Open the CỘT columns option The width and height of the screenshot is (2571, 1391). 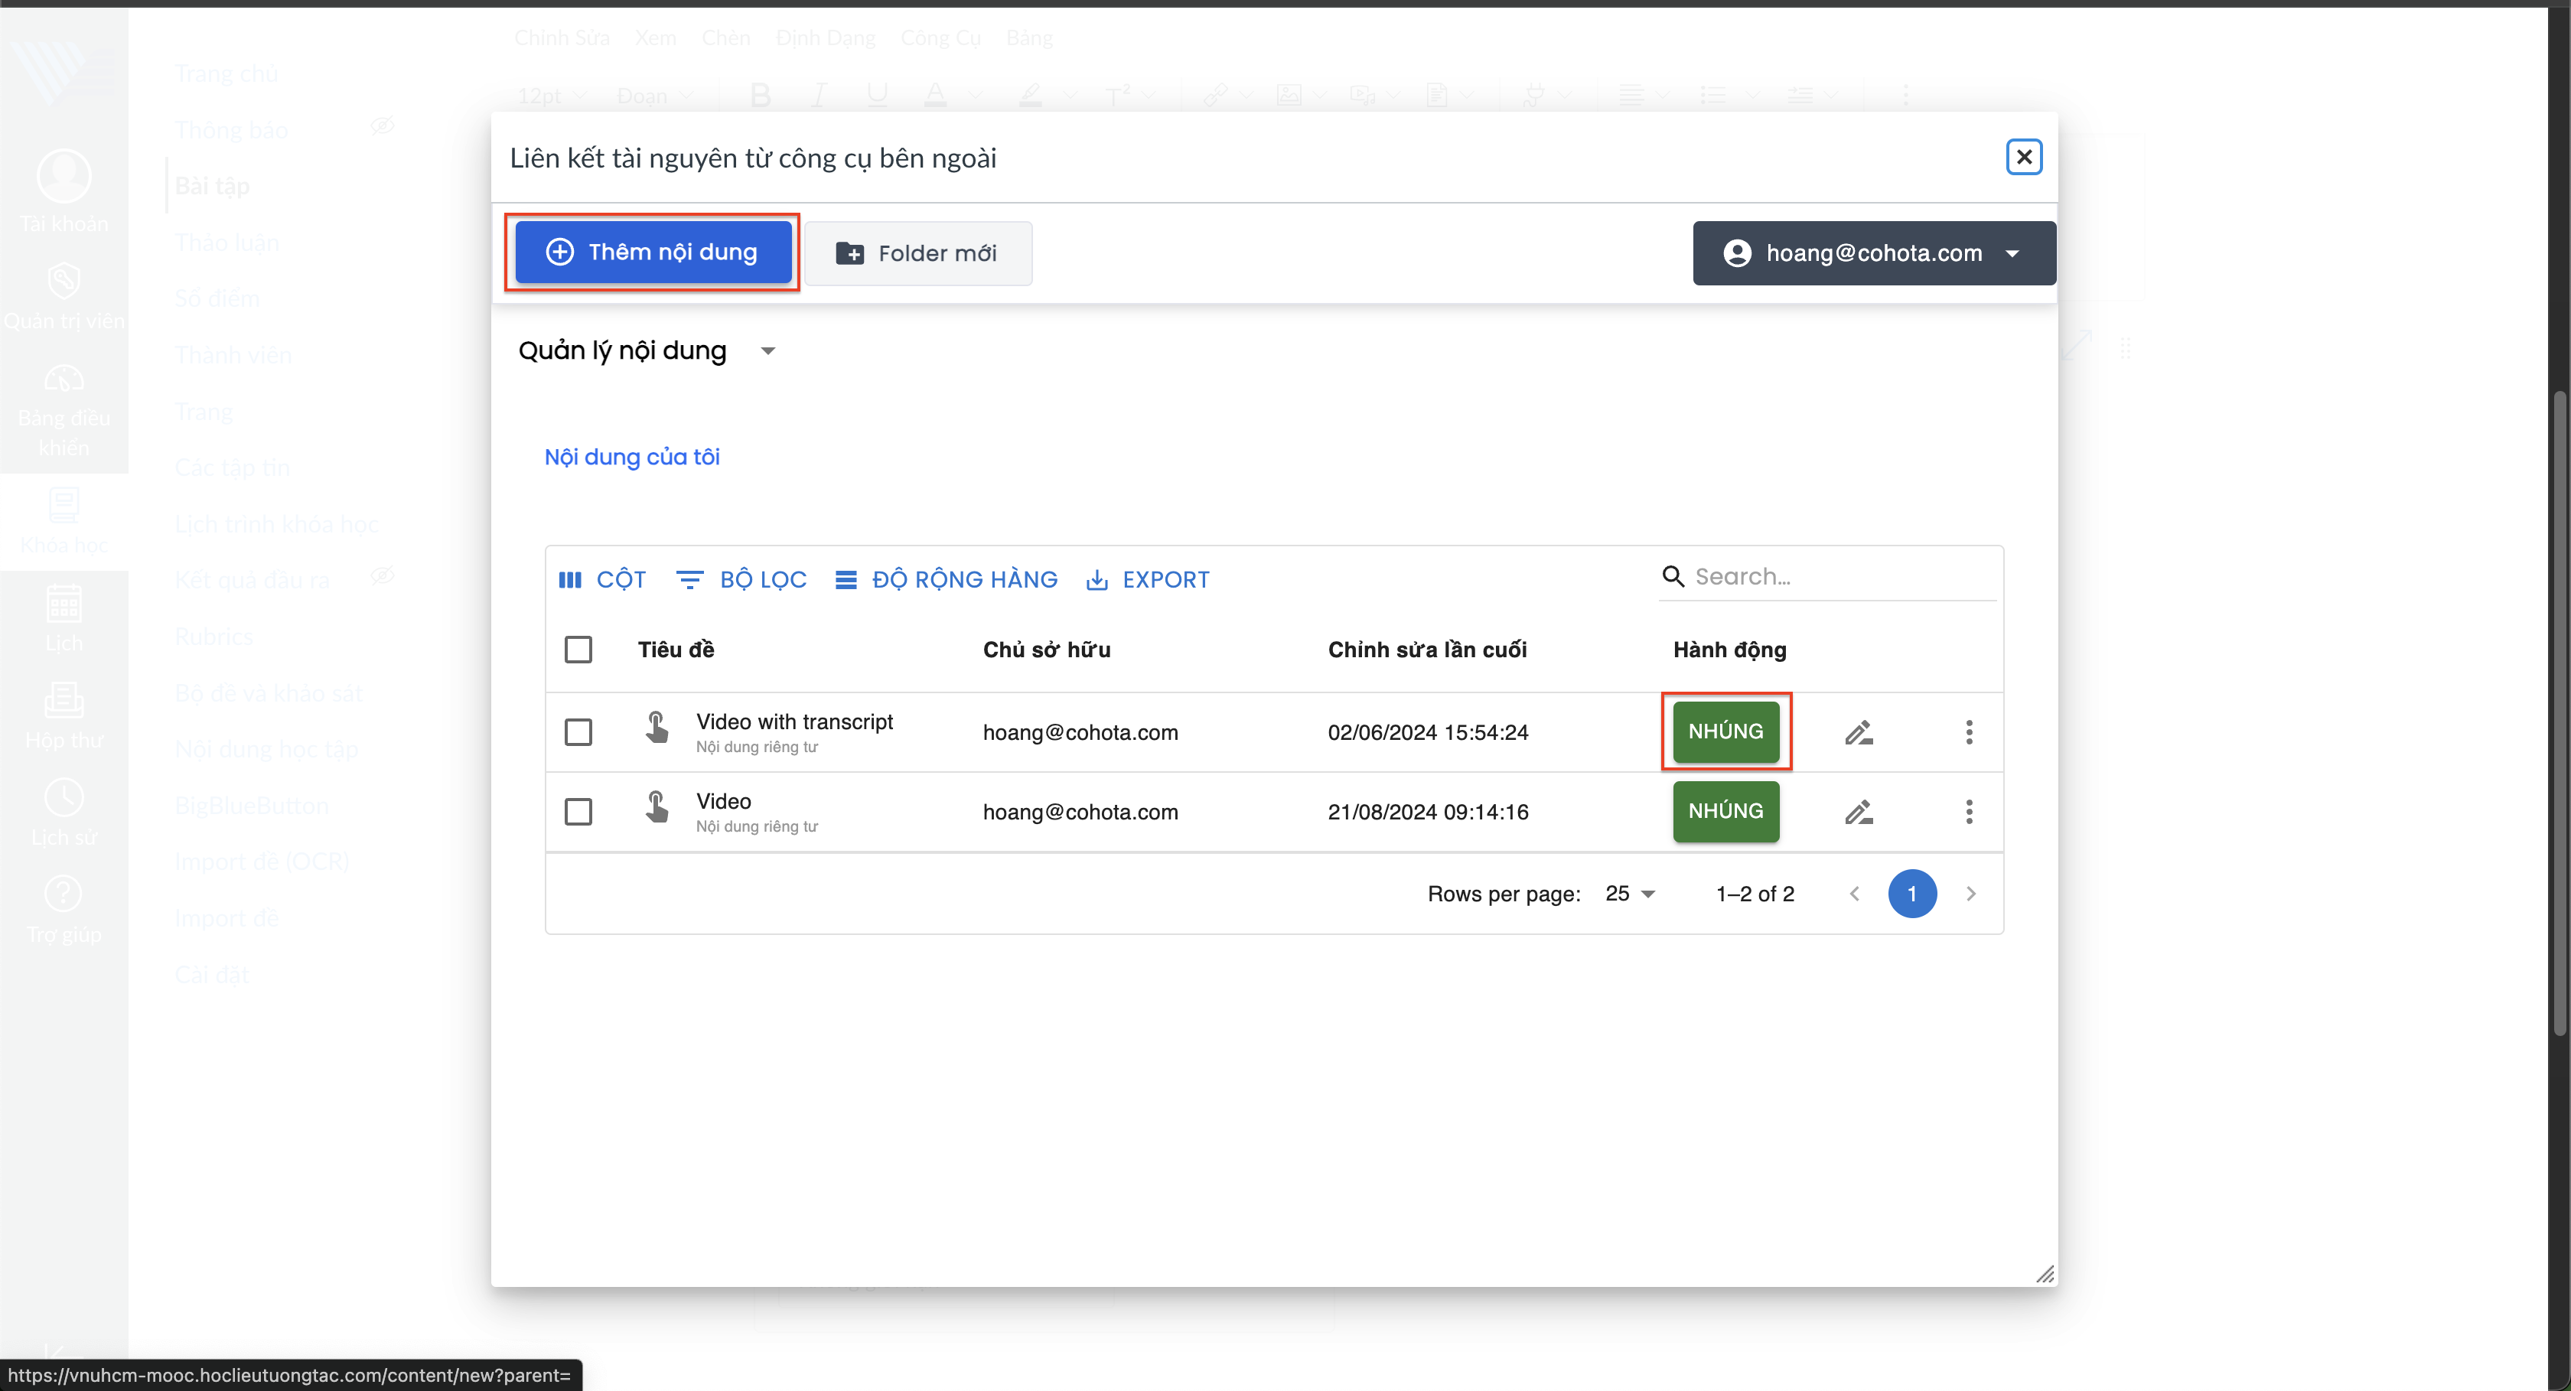click(x=602, y=580)
